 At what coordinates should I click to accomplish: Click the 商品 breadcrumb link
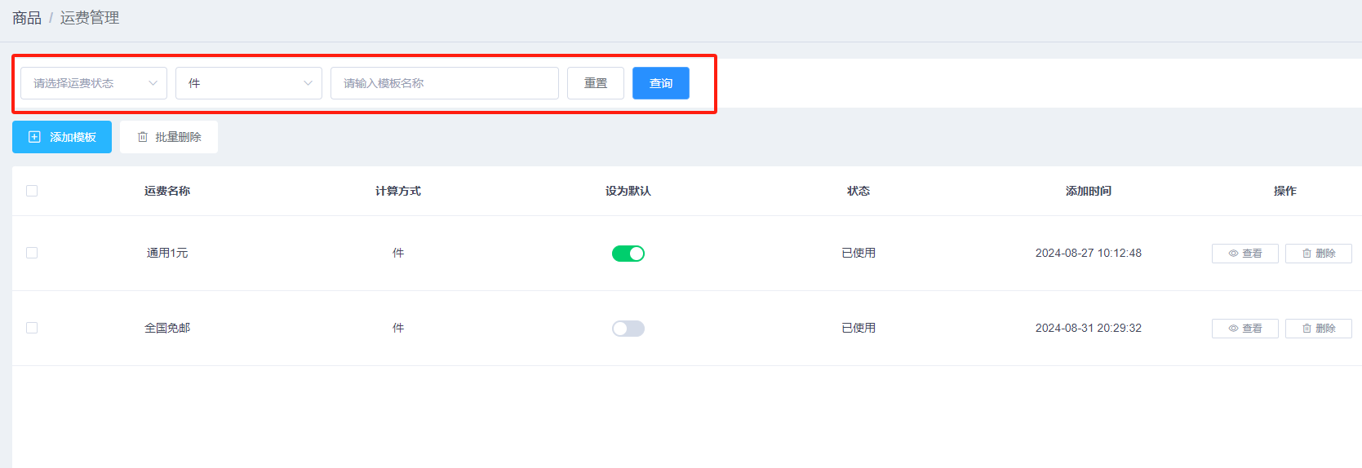(x=27, y=18)
